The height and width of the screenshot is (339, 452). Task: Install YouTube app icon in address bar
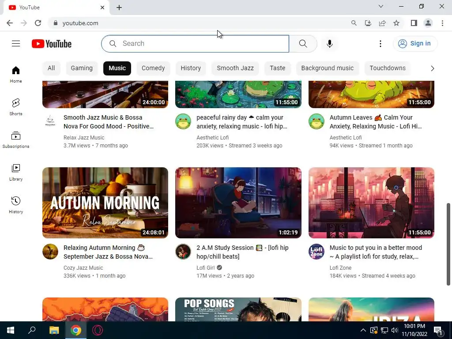coord(368,23)
